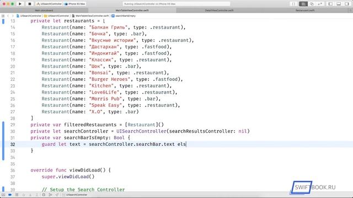Open UISearchController project in jump bar
Screen dimensions: 353x198
pos(29,16)
